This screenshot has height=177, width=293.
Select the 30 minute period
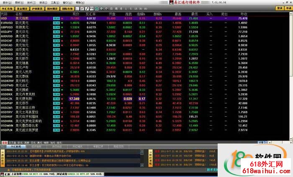click(x=141, y=9)
